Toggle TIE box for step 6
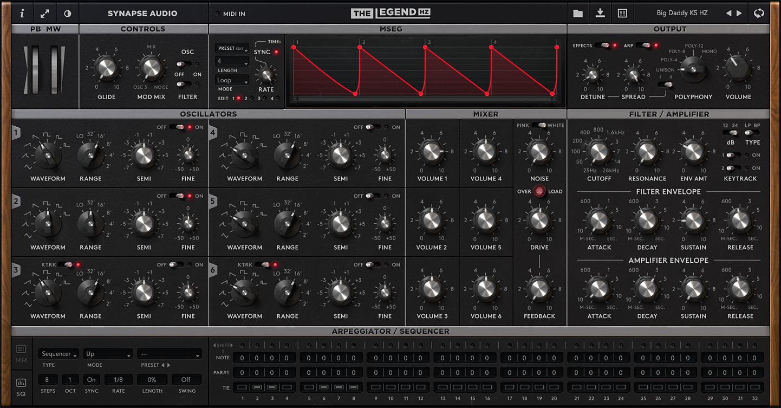This screenshot has height=408, width=781. click(324, 387)
